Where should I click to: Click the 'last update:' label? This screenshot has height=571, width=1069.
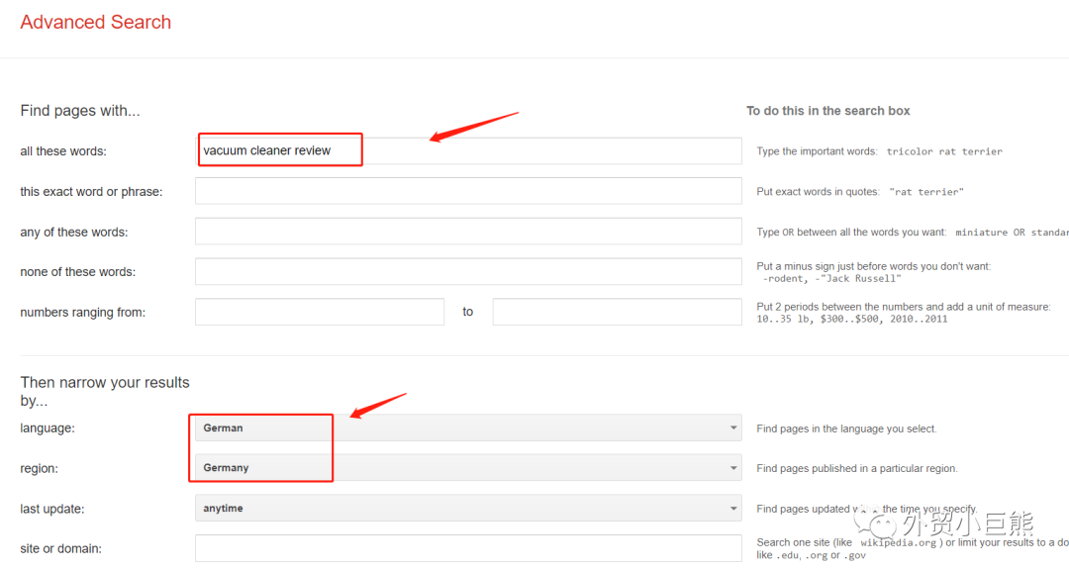coord(52,509)
